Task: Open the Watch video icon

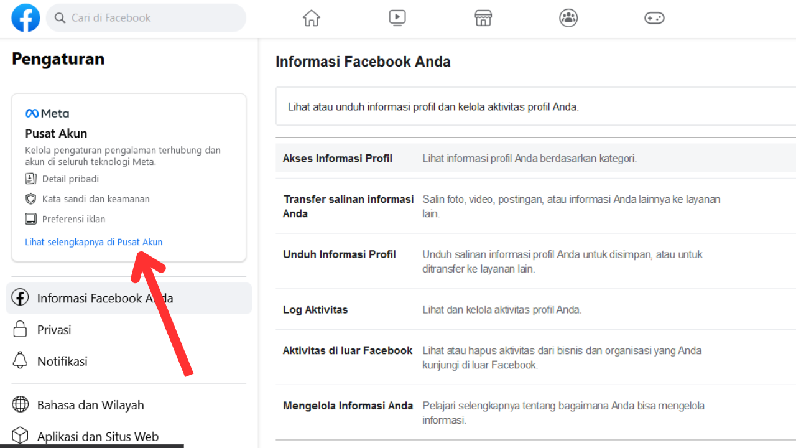Action: point(397,18)
